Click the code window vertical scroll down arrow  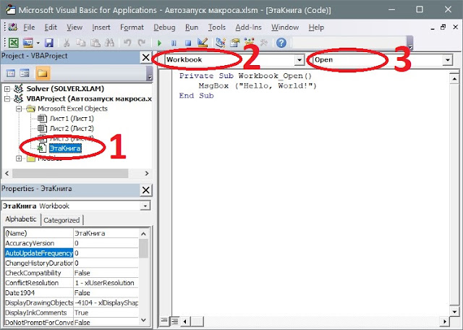[455, 311]
